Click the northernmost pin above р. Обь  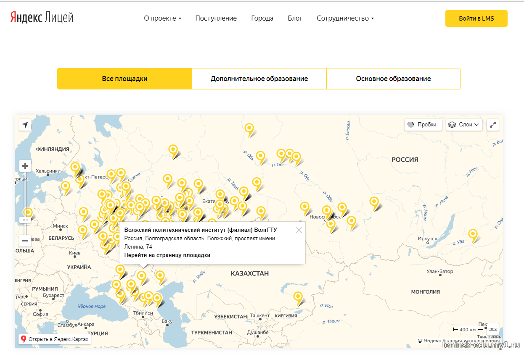click(250, 129)
